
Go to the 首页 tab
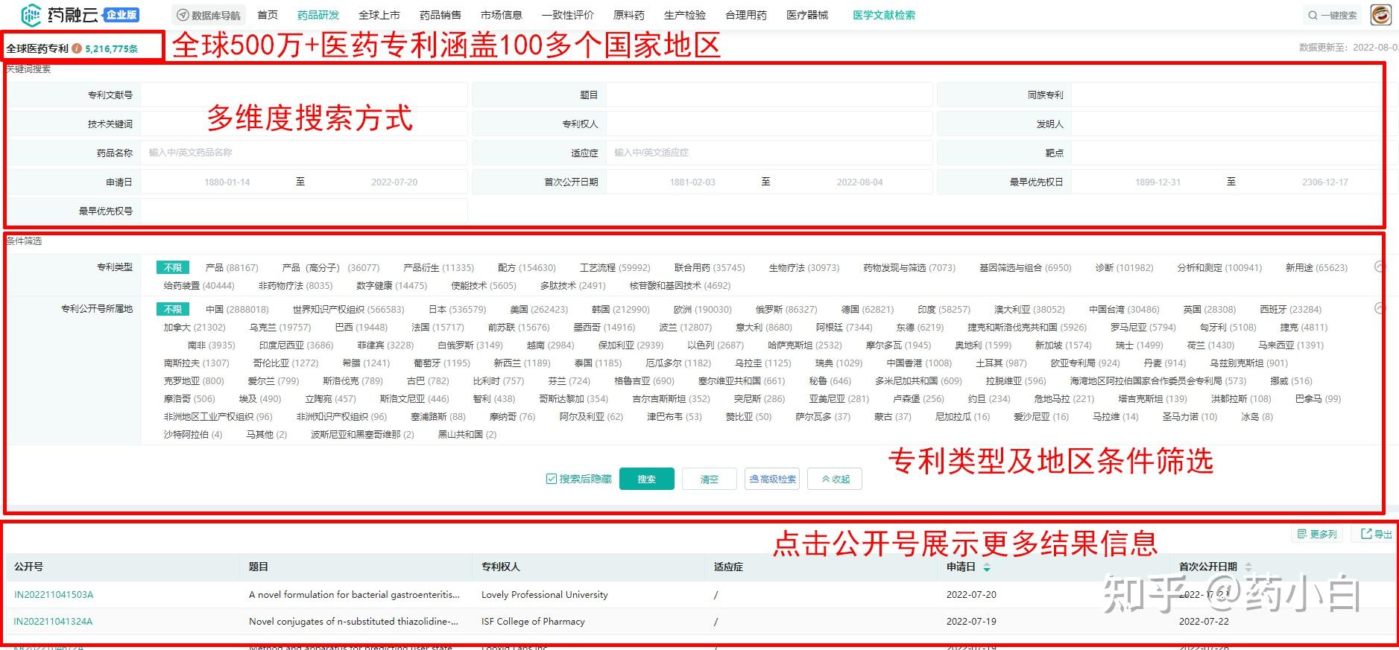pos(268,15)
